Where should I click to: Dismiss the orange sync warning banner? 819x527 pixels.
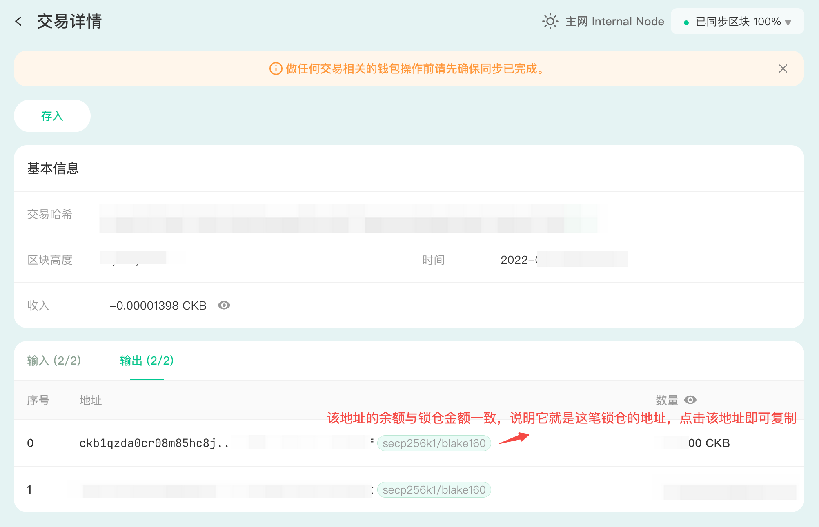(x=783, y=69)
